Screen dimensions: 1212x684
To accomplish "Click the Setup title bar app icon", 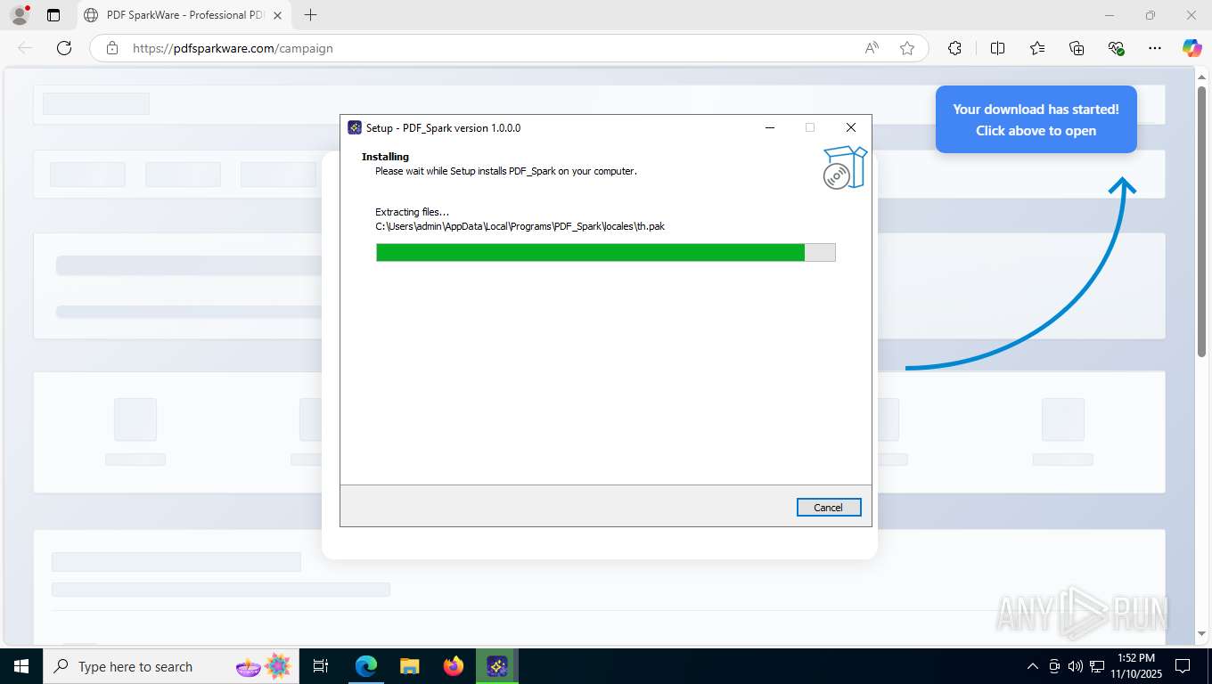I will [x=354, y=127].
